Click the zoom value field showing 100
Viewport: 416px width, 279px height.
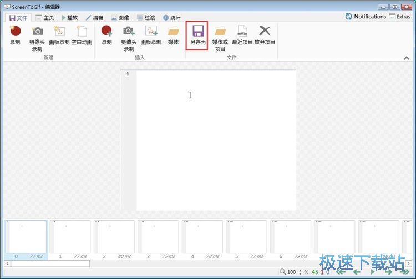click(292, 272)
